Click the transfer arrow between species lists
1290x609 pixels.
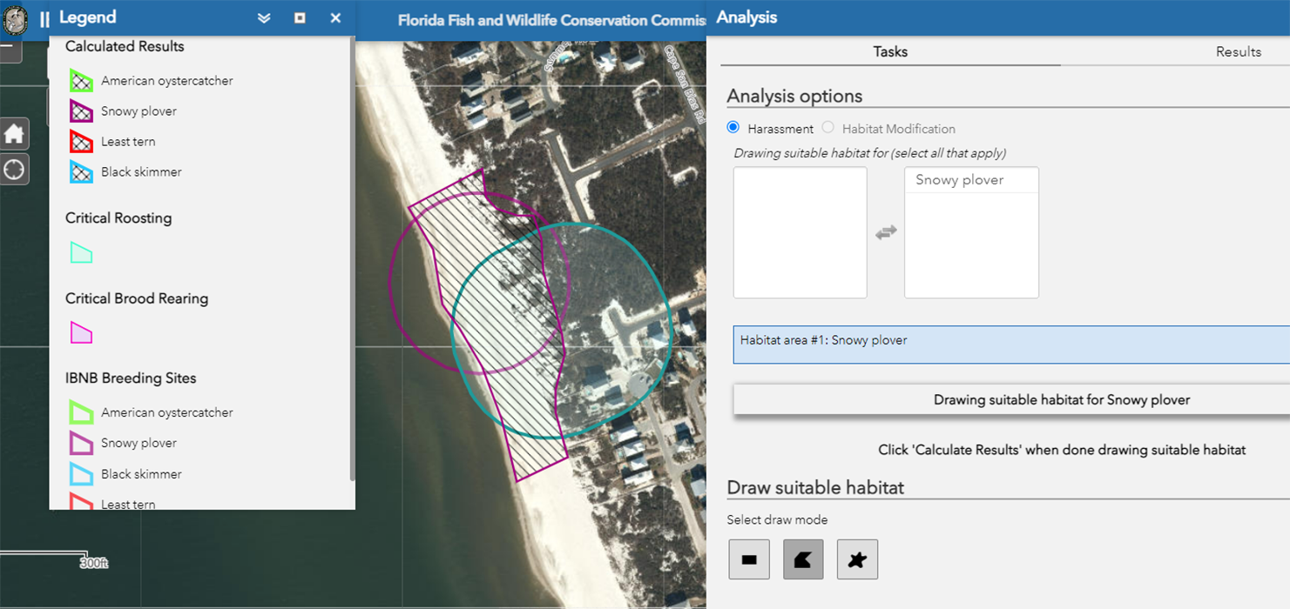[886, 232]
